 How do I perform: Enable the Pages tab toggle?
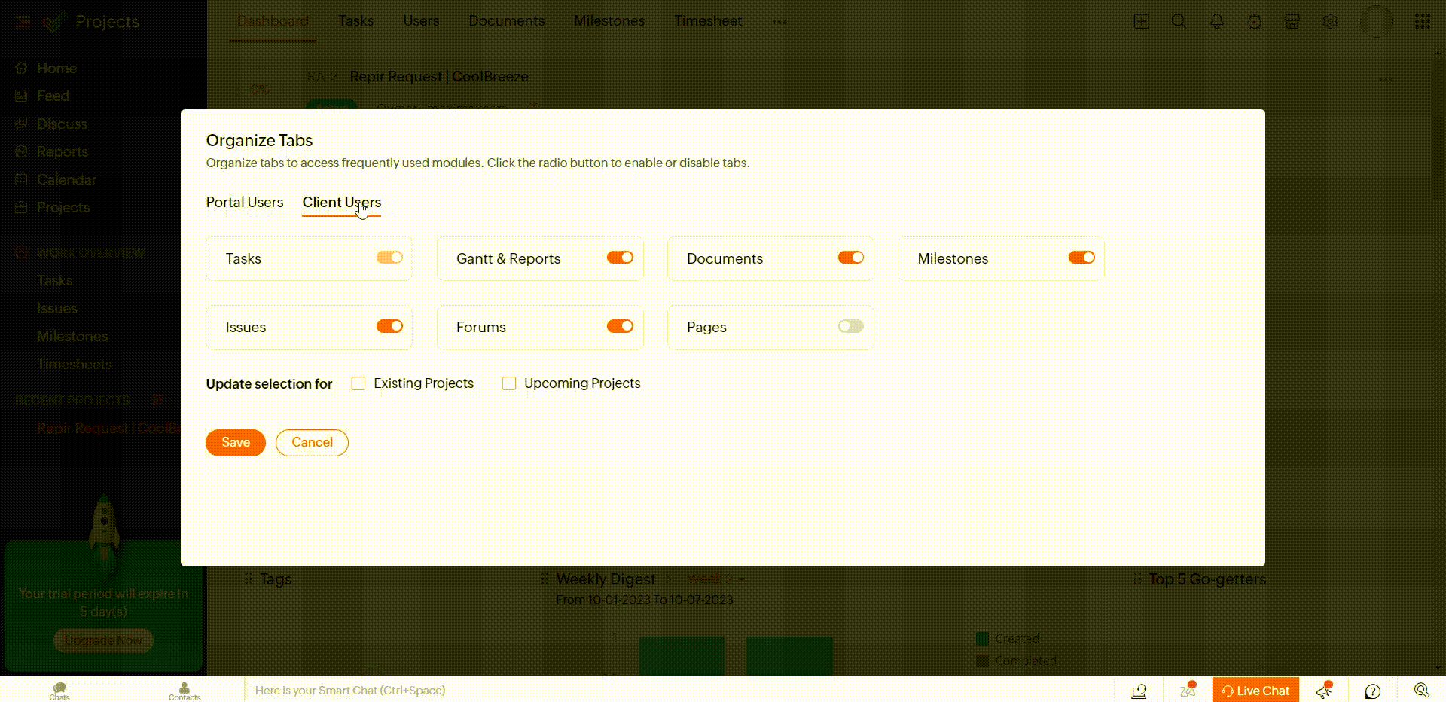point(850,326)
